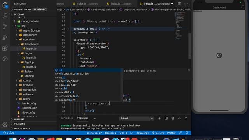The image size is (249, 140).
Task: Switch to the PROBLEMS panel tab
Action: tap(67, 118)
